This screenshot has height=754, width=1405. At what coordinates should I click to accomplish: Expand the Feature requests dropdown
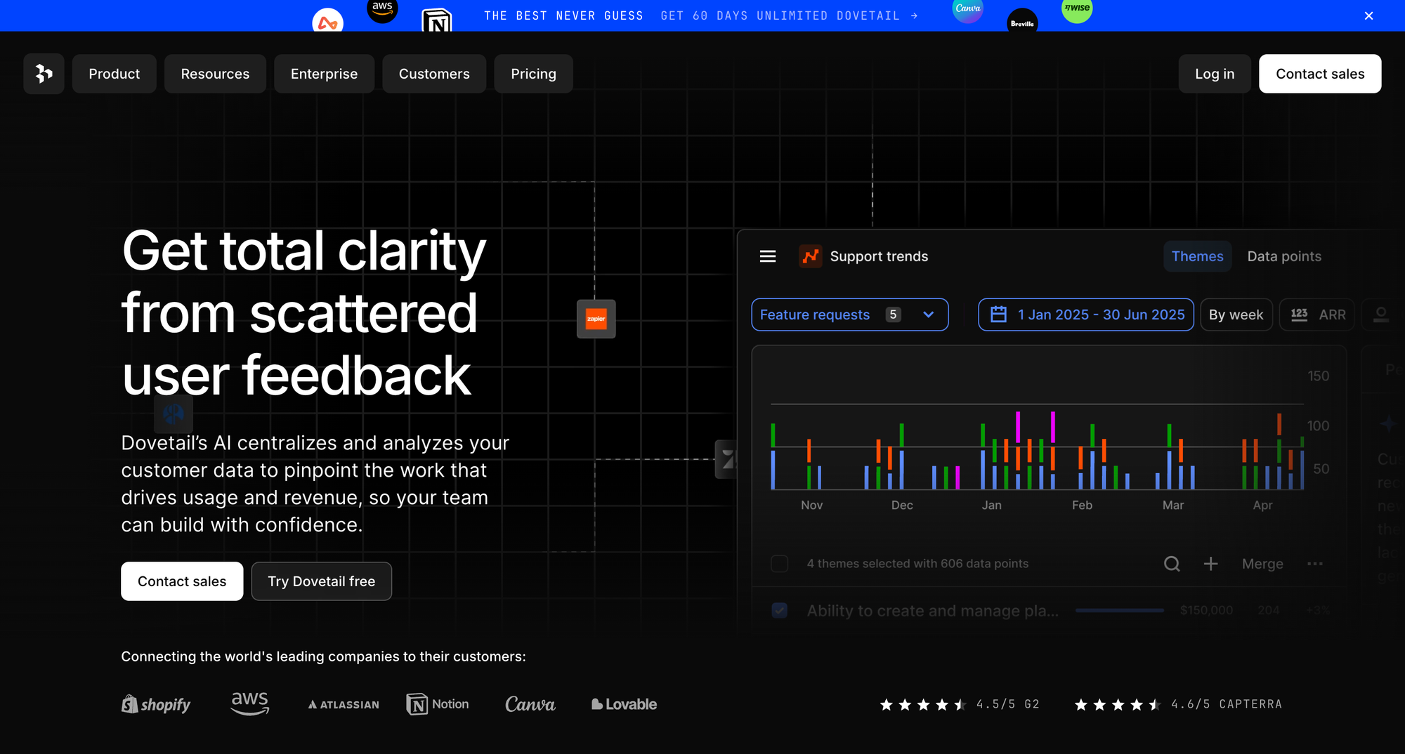click(849, 315)
